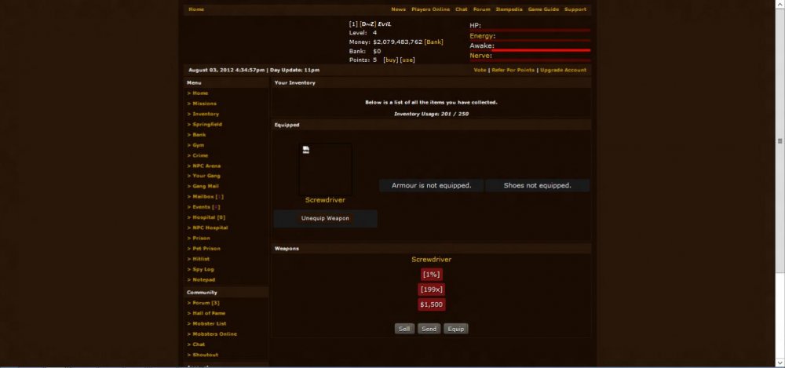Go to Players Online in top bar
The width and height of the screenshot is (785, 368).
[430, 9]
